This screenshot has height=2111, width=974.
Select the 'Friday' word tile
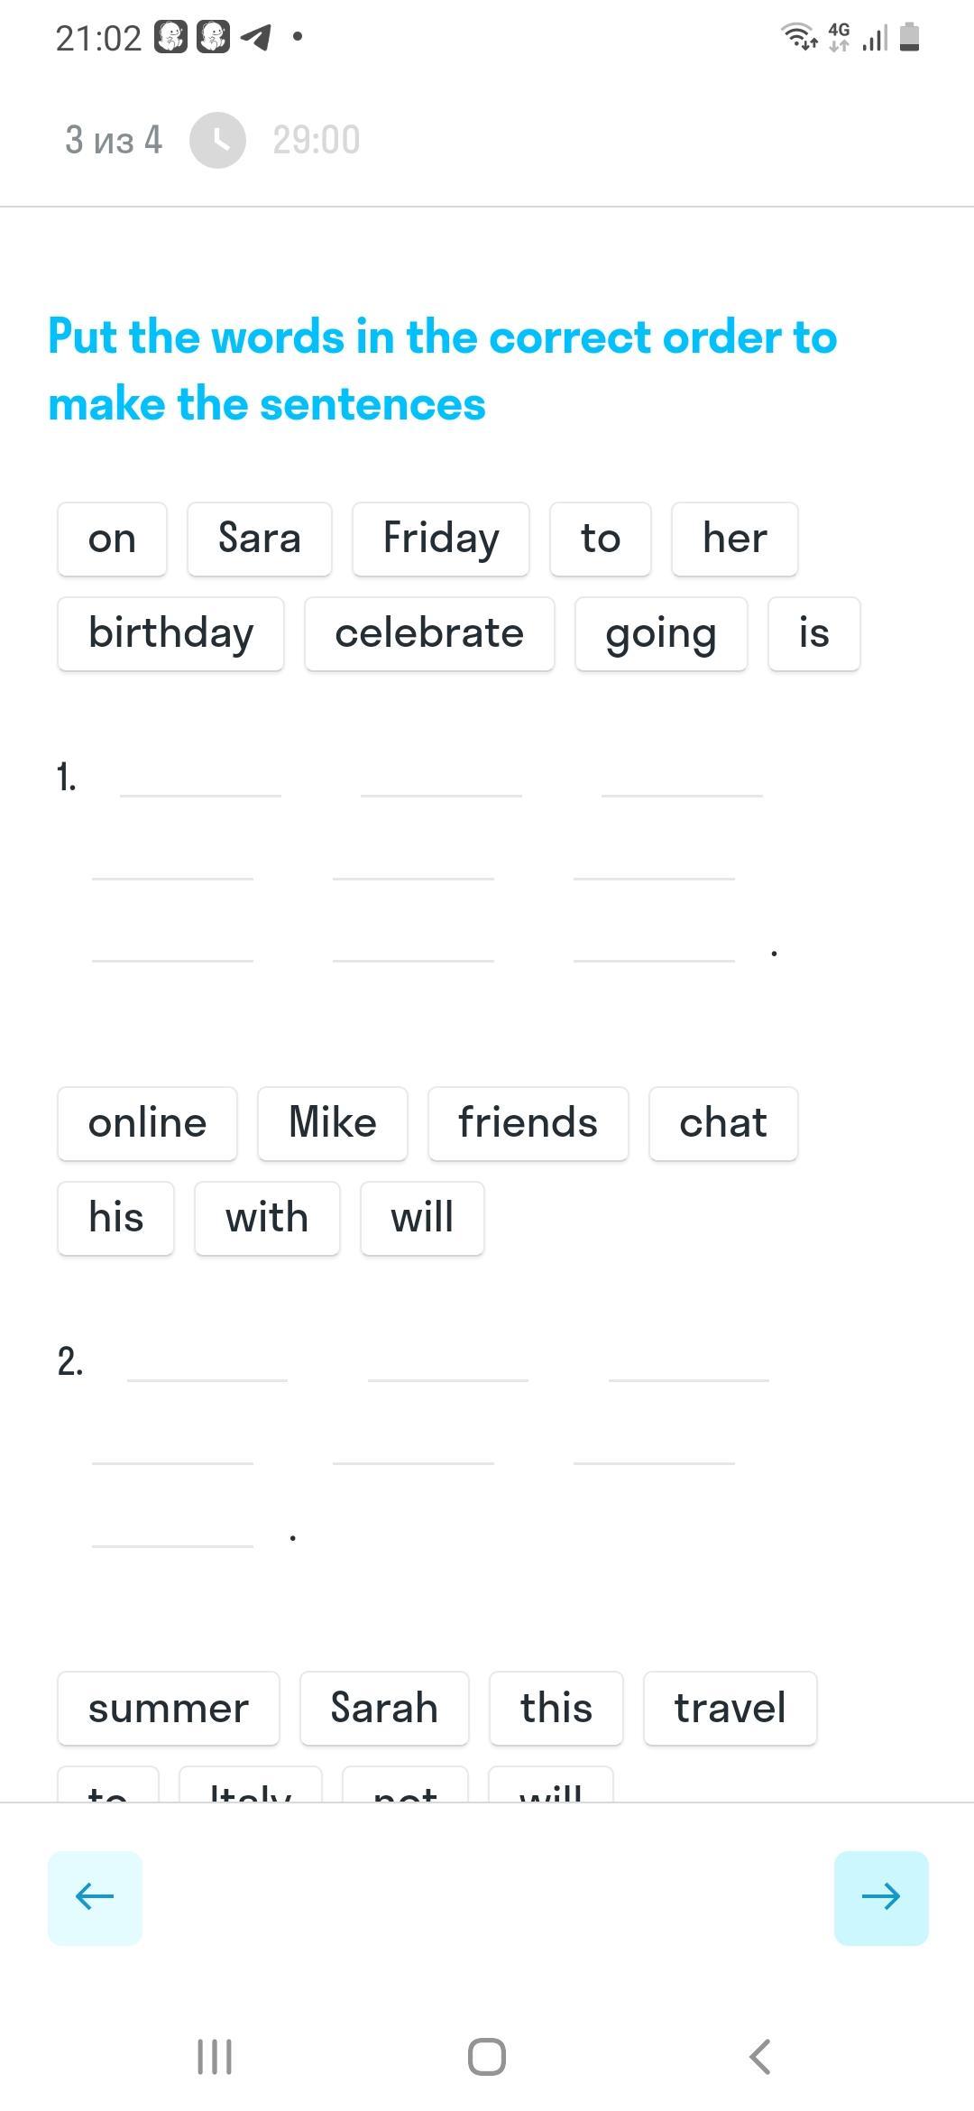tap(440, 539)
